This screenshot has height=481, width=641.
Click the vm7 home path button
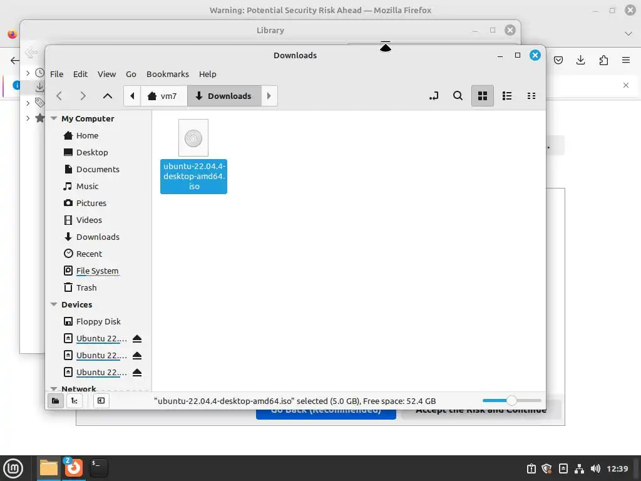163,96
